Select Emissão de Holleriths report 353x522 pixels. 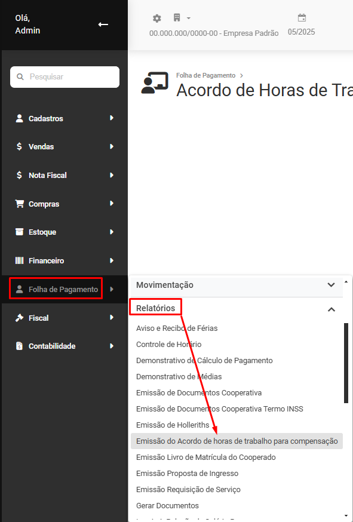173,425
